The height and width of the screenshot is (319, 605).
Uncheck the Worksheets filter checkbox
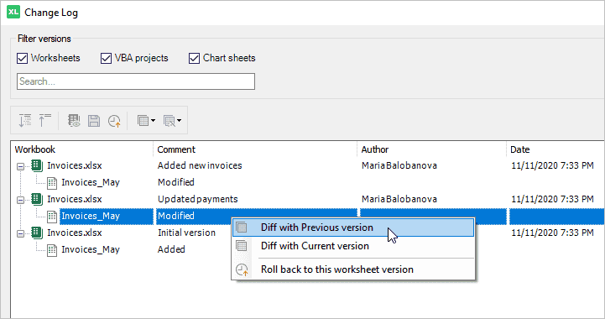[23, 58]
